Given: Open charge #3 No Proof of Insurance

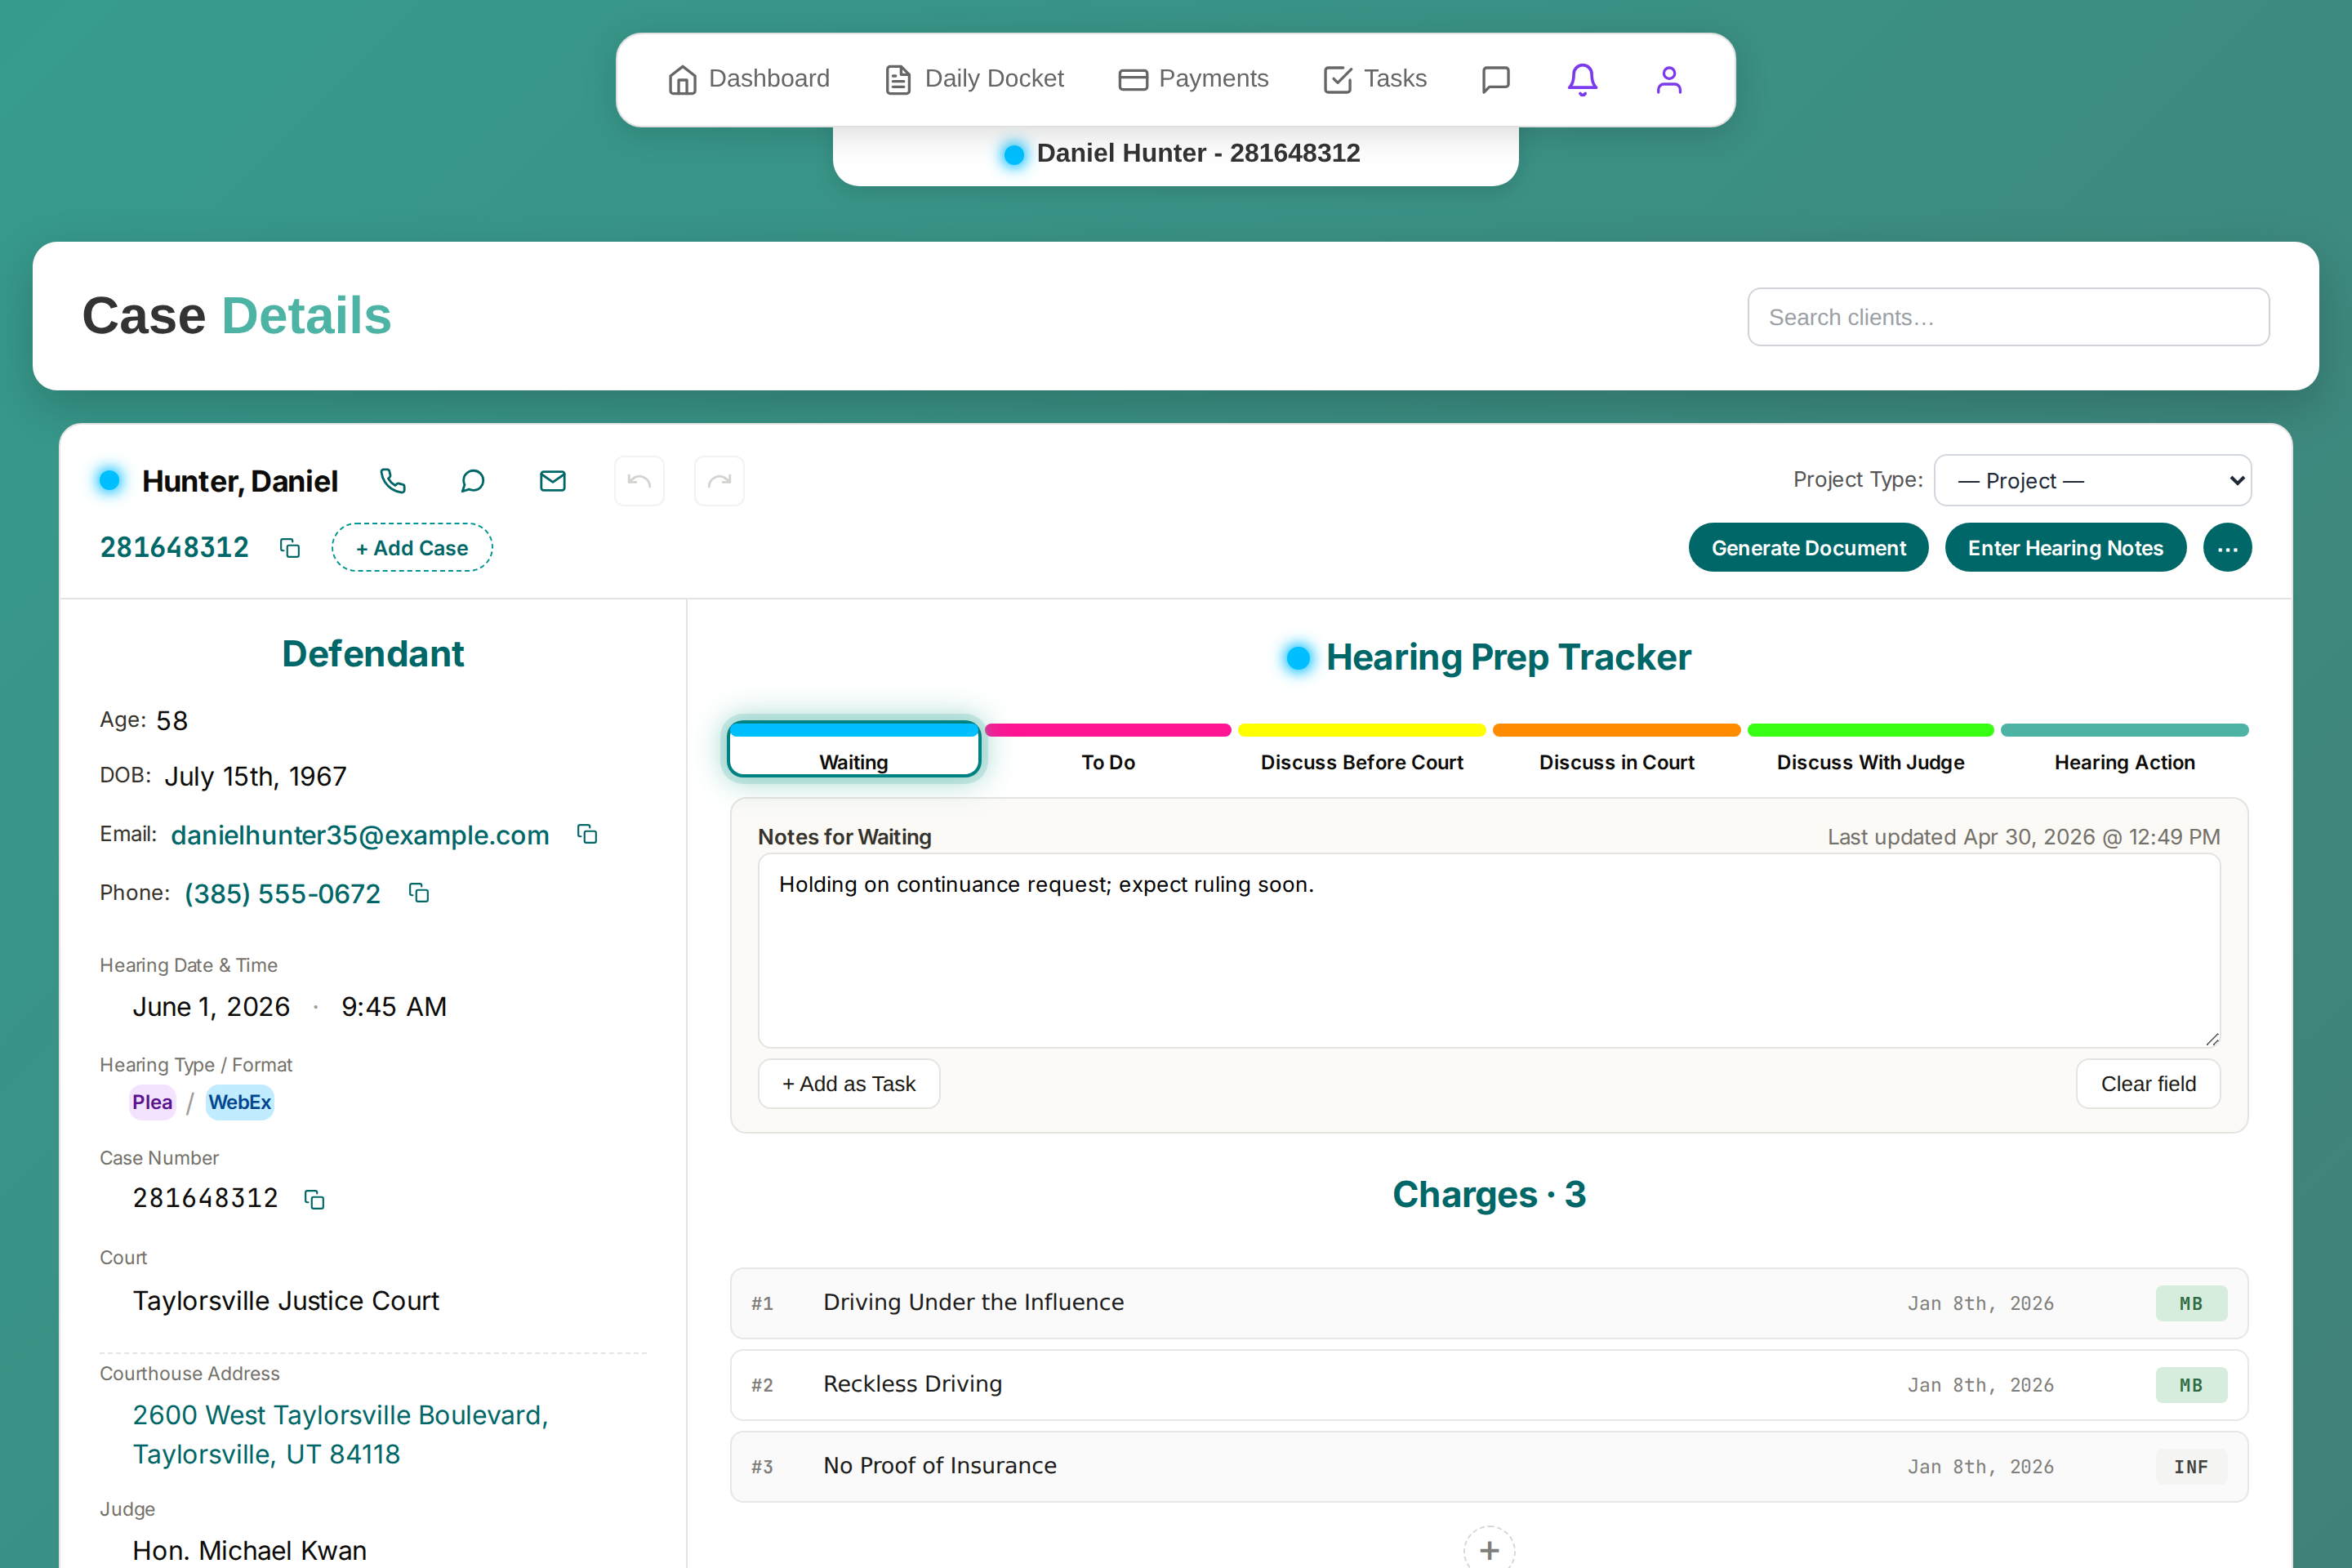Looking at the screenshot, I should point(1489,1467).
